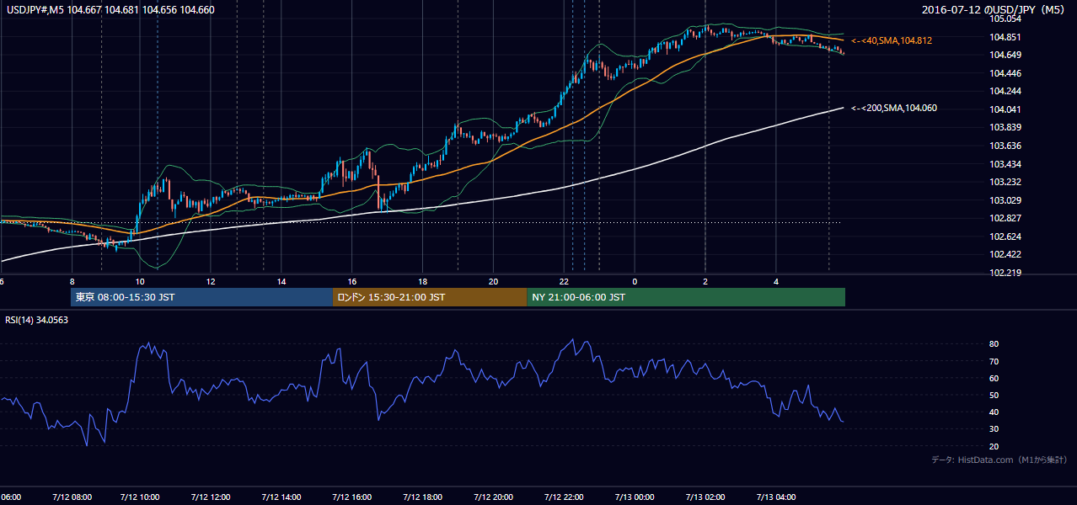Click RSI axis level 50
Image resolution: width=1077 pixels, height=505 pixels.
994,395
